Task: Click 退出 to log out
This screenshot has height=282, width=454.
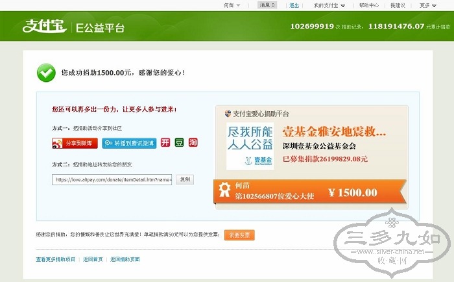Action: (294, 5)
